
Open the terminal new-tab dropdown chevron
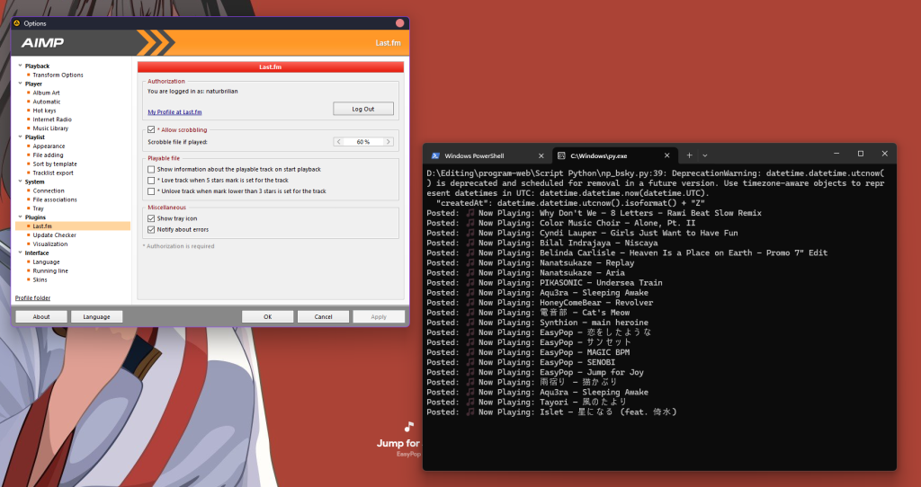(705, 155)
